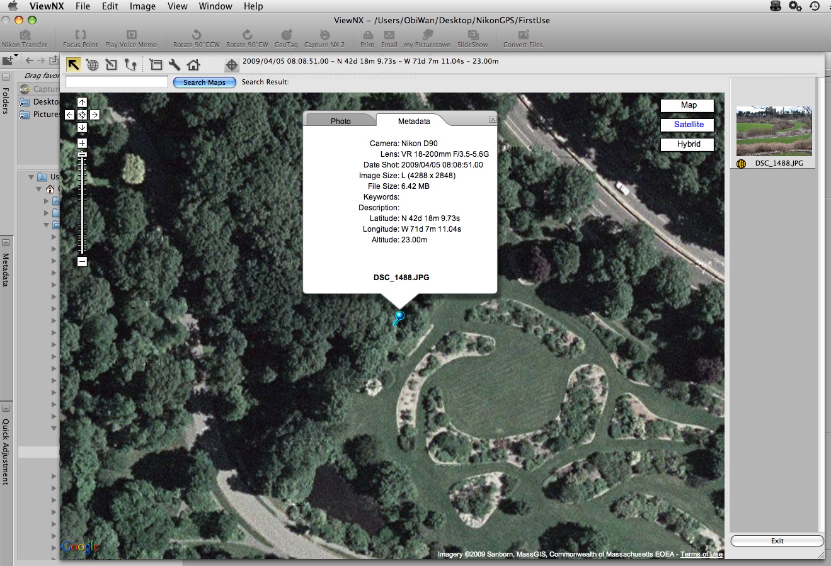The width and height of the screenshot is (831, 566).
Task: Click the home icon in the map toolbar
Action: click(x=193, y=64)
